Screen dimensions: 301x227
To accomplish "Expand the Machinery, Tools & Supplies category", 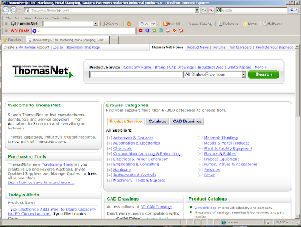I will 109,180.
